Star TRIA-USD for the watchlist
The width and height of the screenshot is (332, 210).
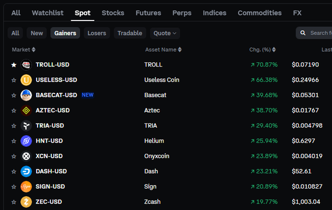click(14, 126)
